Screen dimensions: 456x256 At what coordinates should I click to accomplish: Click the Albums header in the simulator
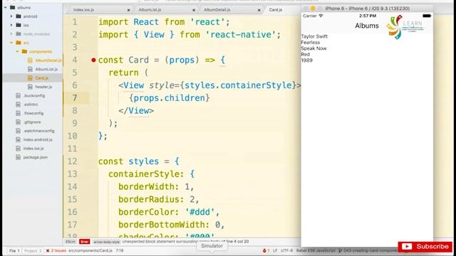(367, 26)
